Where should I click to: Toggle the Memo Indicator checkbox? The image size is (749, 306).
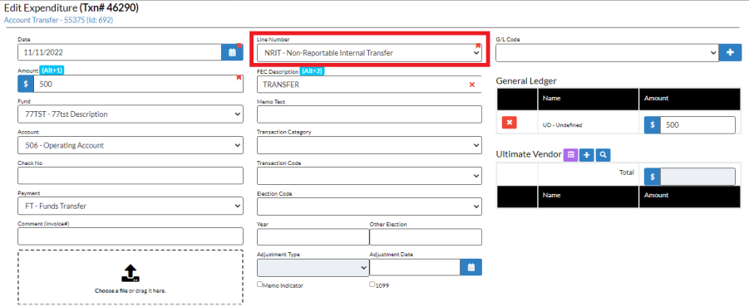coord(260,284)
